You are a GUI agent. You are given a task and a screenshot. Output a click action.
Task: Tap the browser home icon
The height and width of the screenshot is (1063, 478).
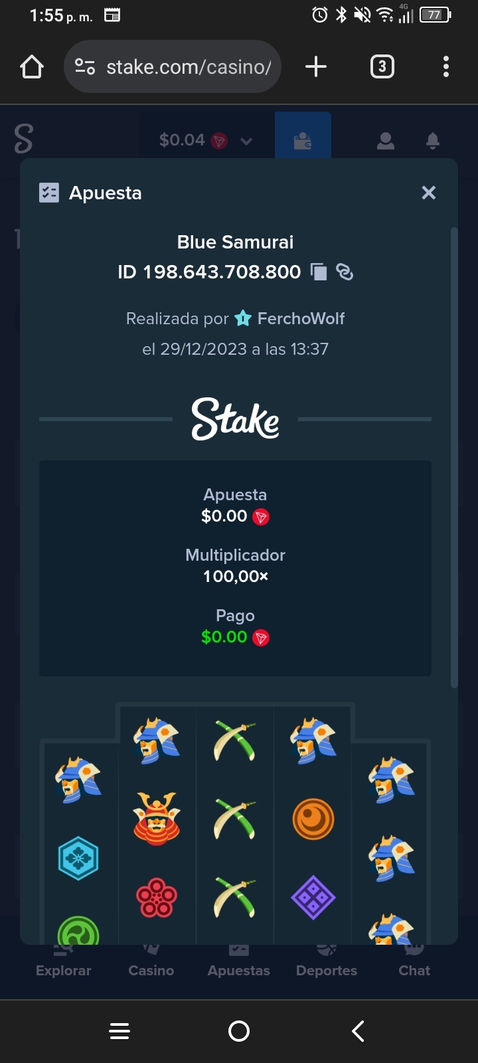pyautogui.click(x=32, y=66)
